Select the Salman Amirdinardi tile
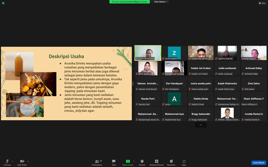Image resolution: width=268 pixels, height=167 pixels. [148, 83]
